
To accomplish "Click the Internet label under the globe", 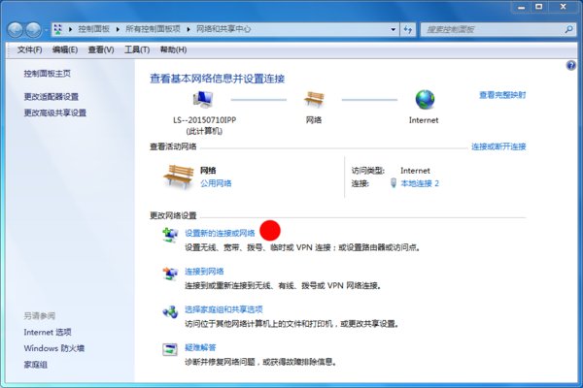I will point(424,120).
